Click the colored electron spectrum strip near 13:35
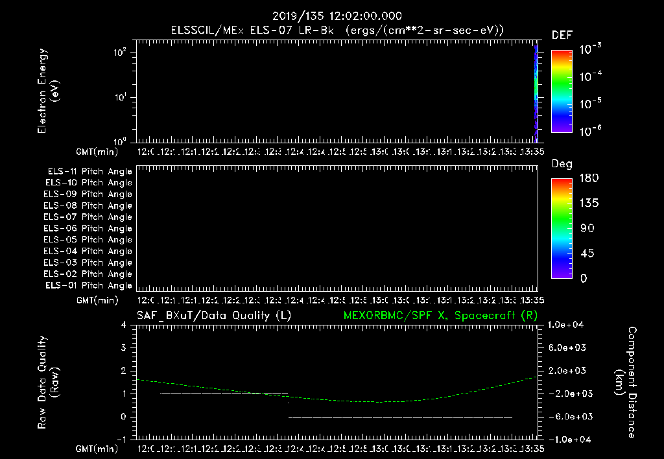This screenshot has width=664, height=459. (536, 93)
